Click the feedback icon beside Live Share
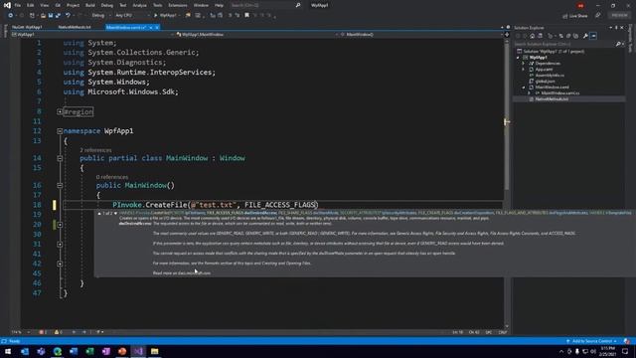The height and width of the screenshot is (358, 636). (x=598, y=16)
